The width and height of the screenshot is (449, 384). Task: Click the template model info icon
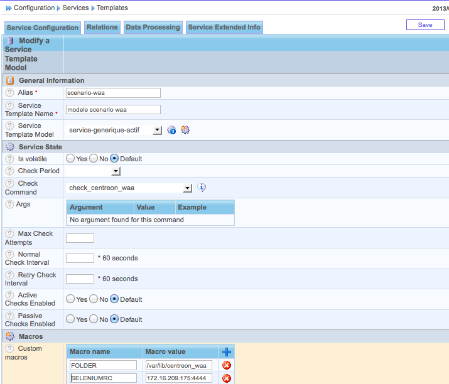[x=171, y=130]
